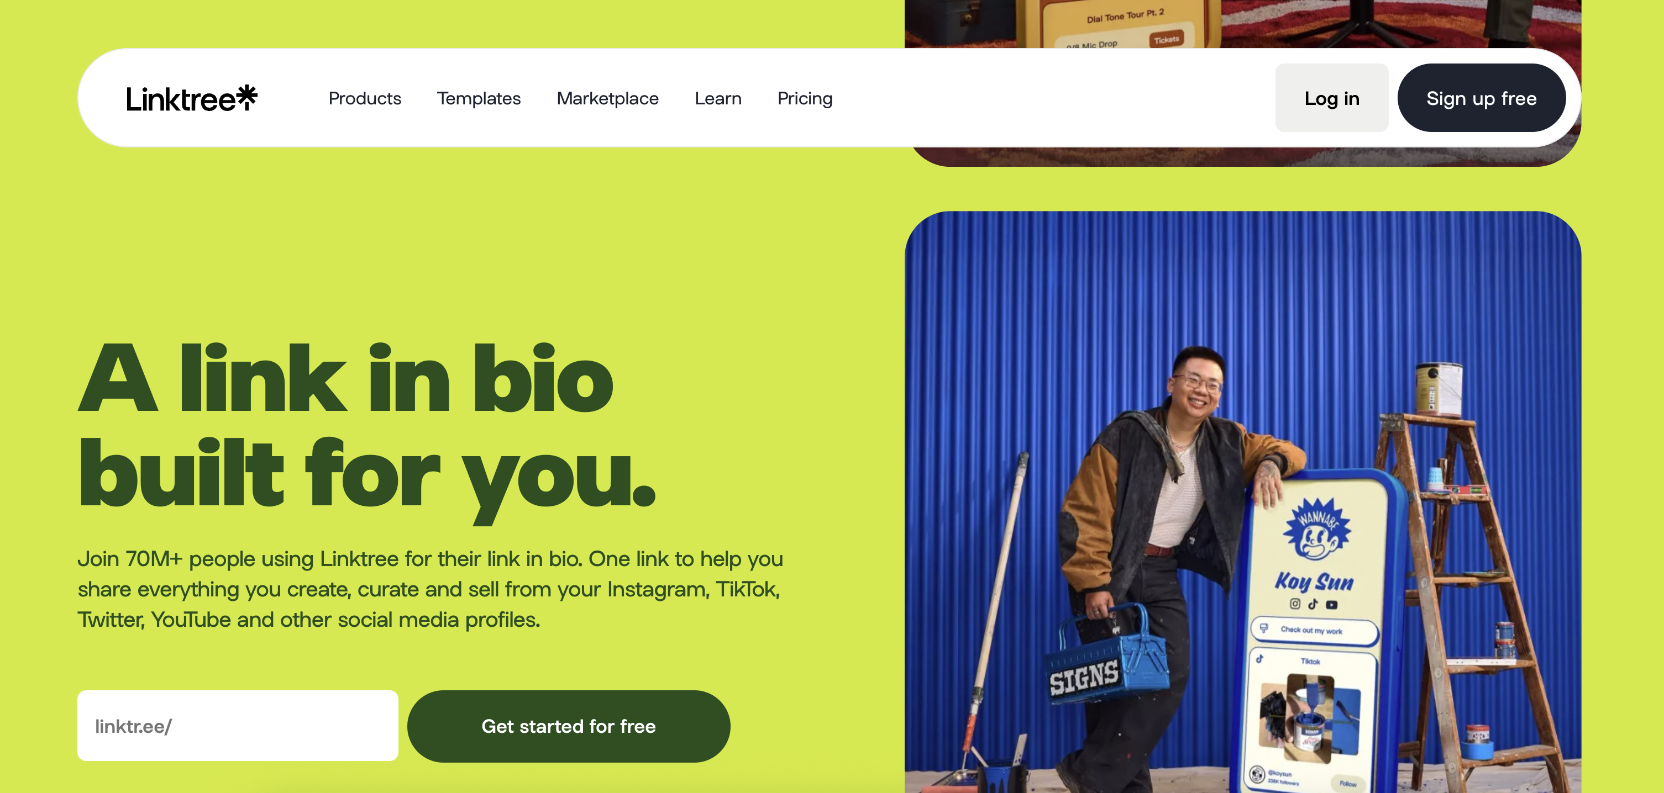Click the Follow button on the phone mockup

pyautogui.click(x=1347, y=783)
